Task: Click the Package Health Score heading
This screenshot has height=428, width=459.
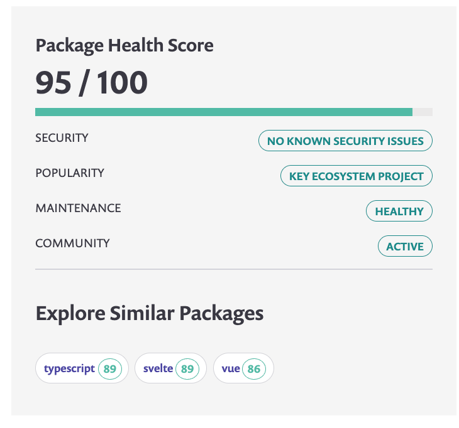Action: click(x=124, y=45)
